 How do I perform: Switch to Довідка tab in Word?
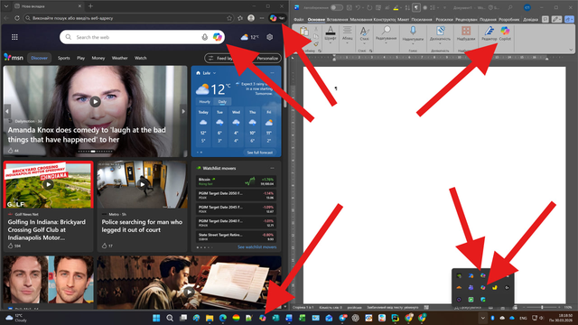(x=530, y=20)
